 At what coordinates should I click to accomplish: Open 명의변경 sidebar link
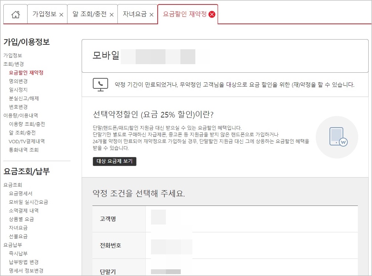[18, 81]
